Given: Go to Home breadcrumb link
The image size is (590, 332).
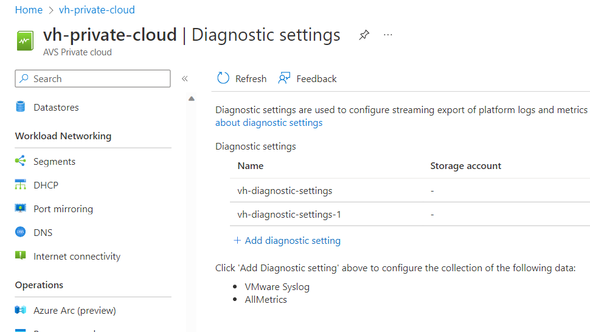Looking at the screenshot, I should coord(29,10).
